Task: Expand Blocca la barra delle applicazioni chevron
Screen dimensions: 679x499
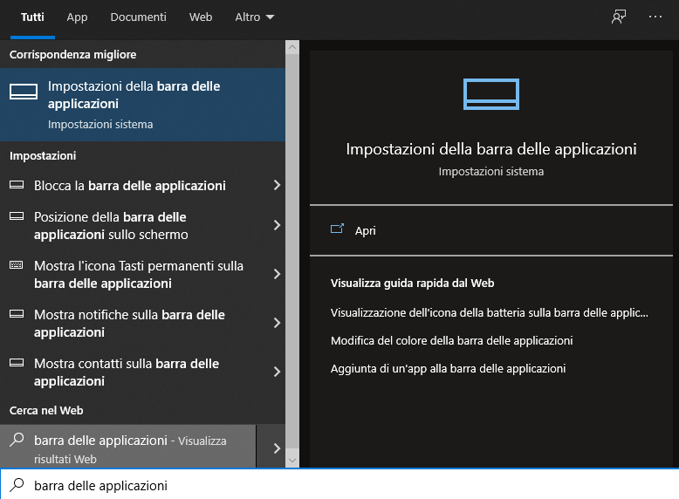Action: pyautogui.click(x=278, y=185)
